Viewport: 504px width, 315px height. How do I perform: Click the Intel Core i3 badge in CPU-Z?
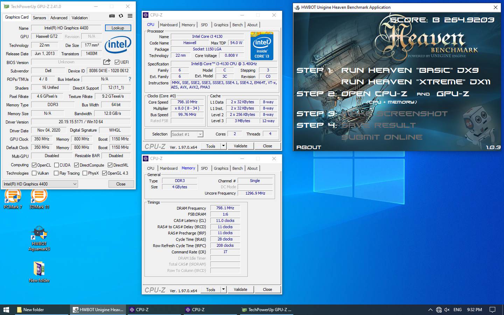point(262,46)
